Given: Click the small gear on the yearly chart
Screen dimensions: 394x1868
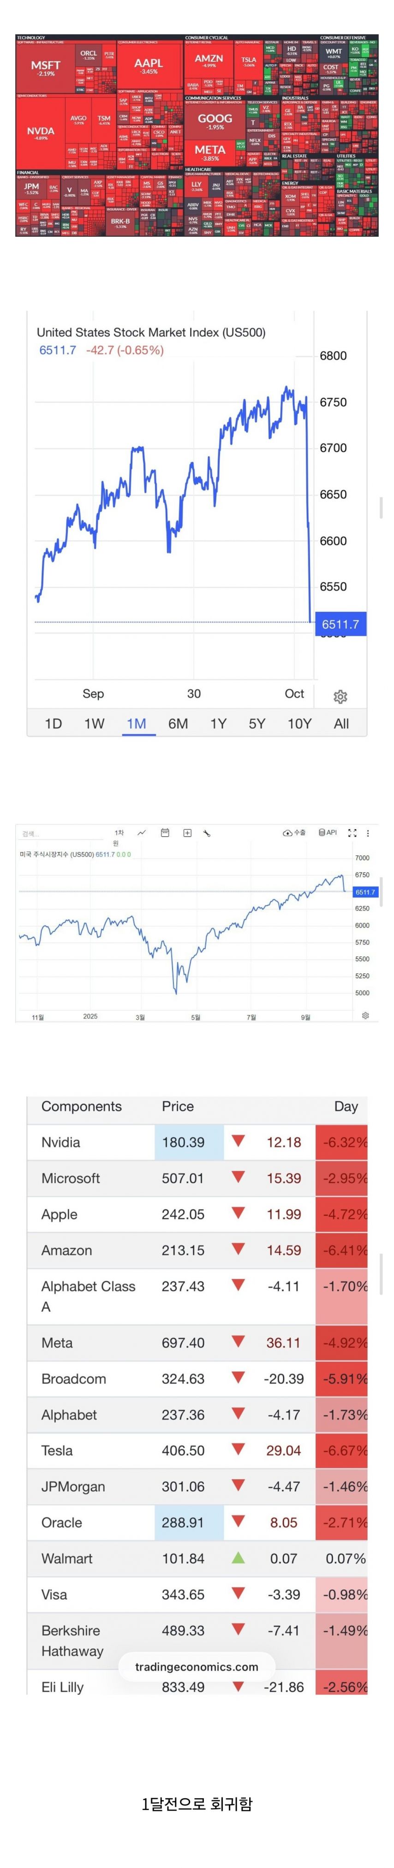Looking at the screenshot, I should click(366, 1015).
